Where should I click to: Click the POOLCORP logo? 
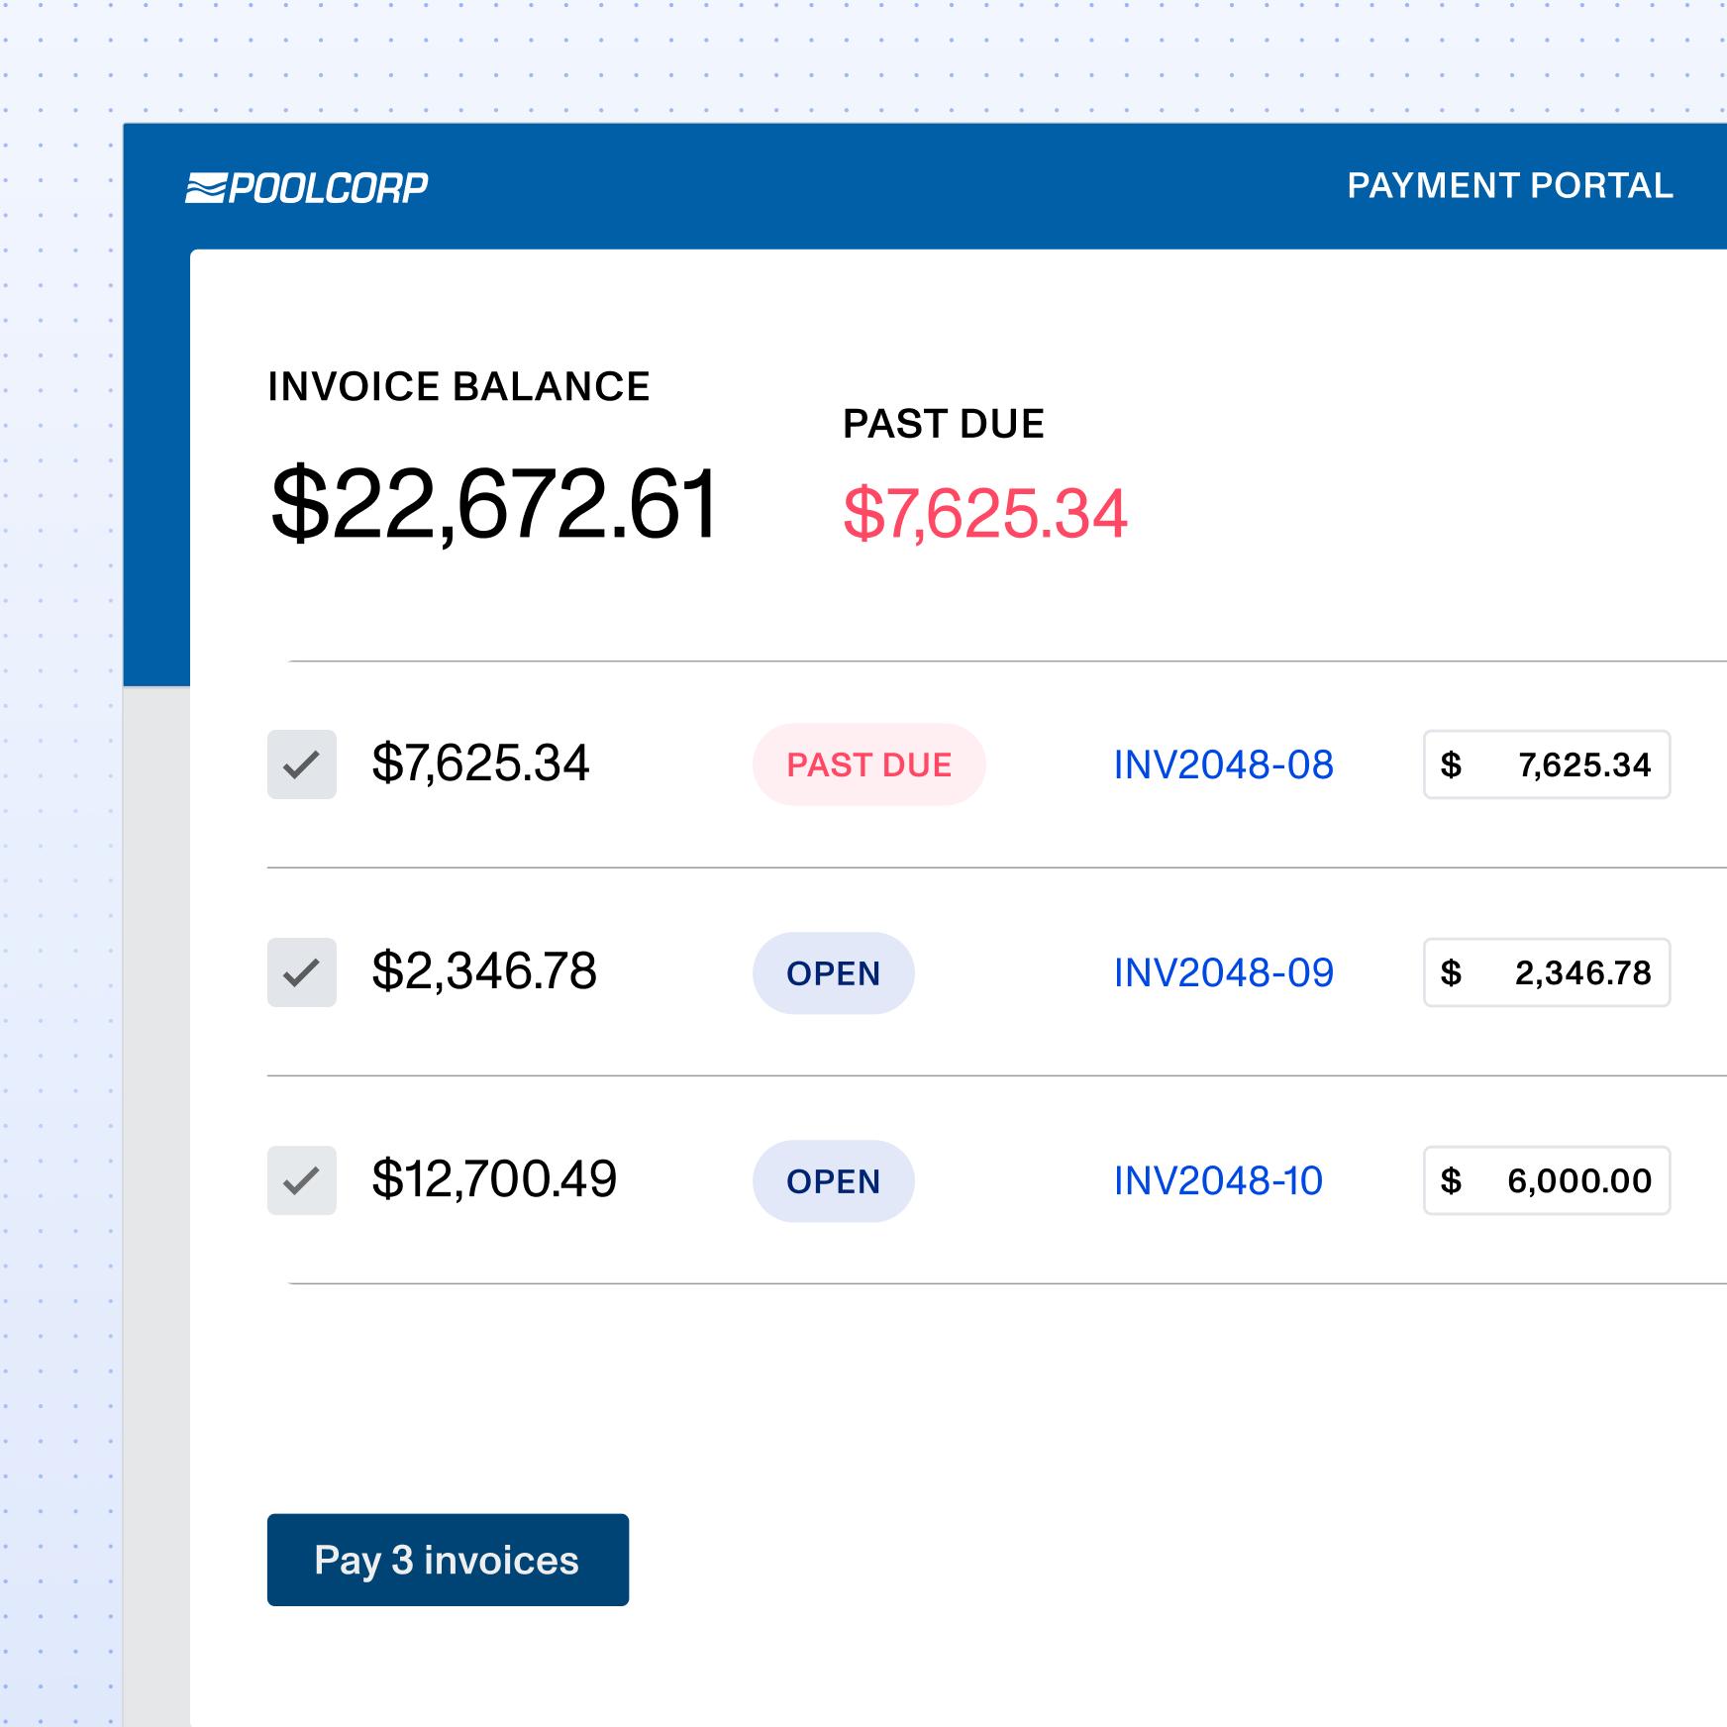(x=307, y=187)
